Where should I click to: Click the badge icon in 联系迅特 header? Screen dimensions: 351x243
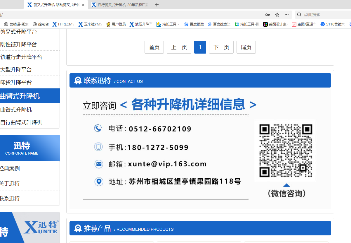78,80
